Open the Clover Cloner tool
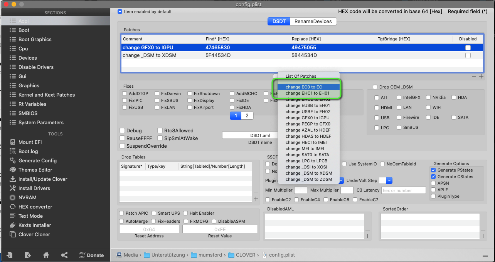Image resolution: width=495 pixels, height=262 pixels. point(34,234)
